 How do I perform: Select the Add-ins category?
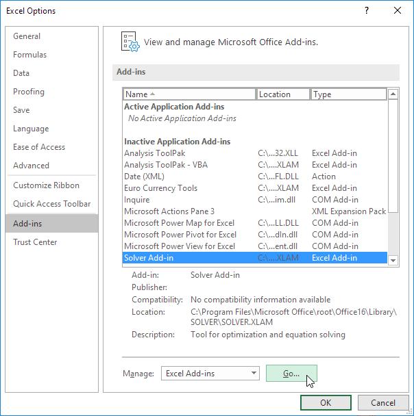coord(52,223)
